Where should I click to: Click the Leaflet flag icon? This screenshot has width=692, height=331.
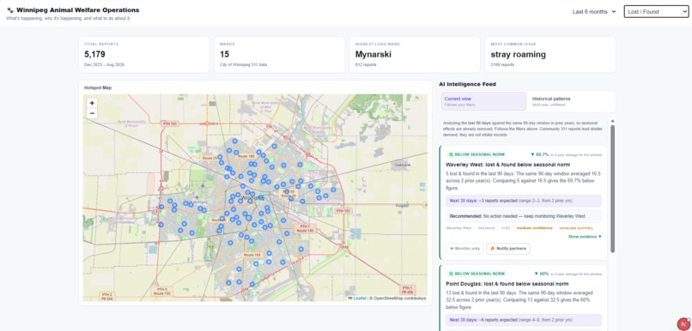350,298
